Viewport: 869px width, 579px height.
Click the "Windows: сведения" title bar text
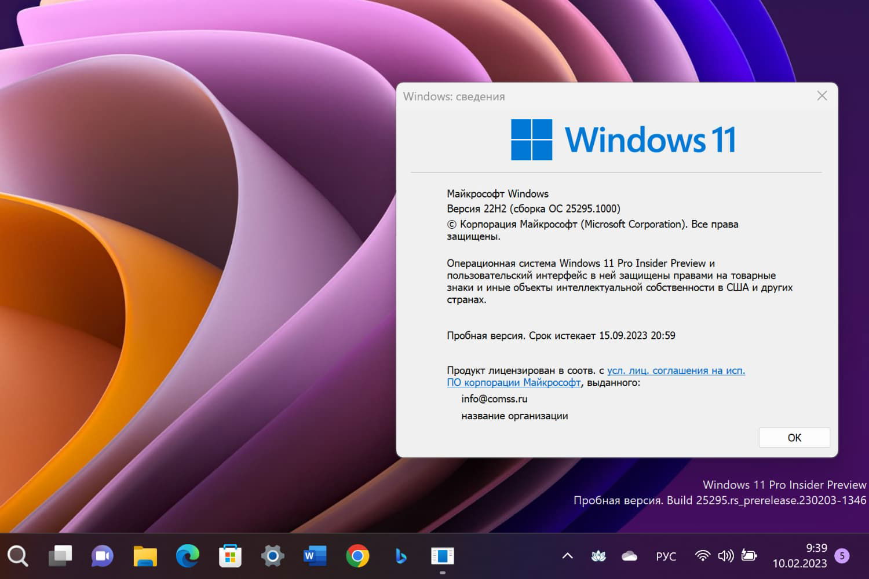pyautogui.click(x=454, y=96)
